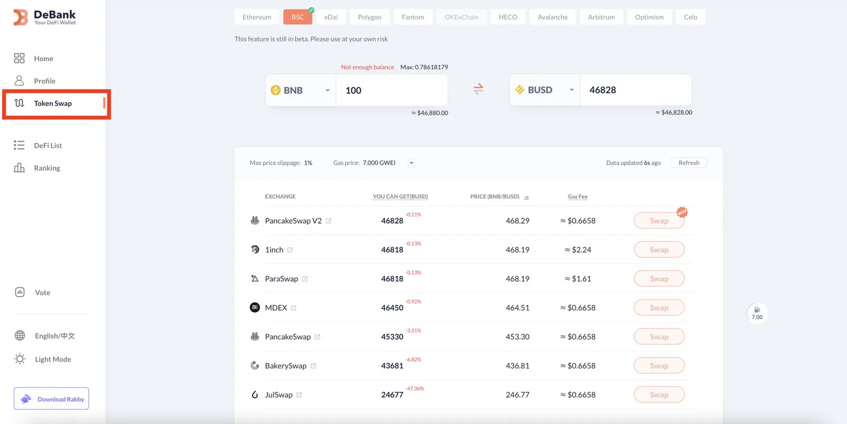Click Swap for JulSwap

click(x=659, y=394)
